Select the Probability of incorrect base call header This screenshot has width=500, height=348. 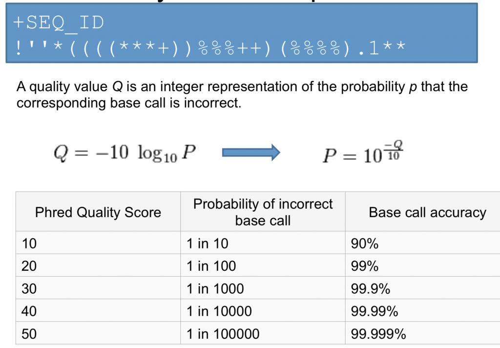[x=263, y=212]
